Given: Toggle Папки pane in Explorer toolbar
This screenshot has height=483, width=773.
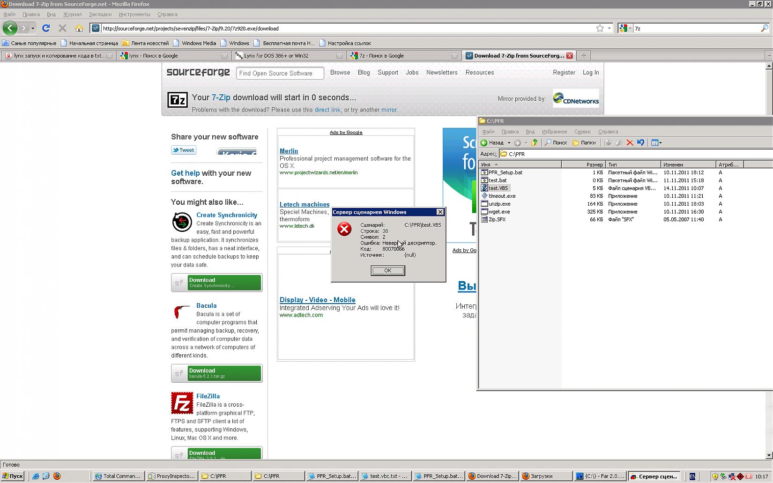Looking at the screenshot, I should (584, 143).
